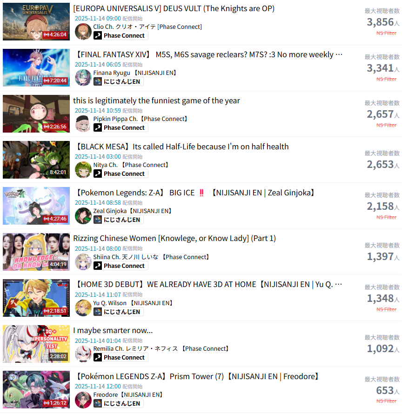
Task: Click Finana Ryugu's round avatar
Action: point(83,78)
